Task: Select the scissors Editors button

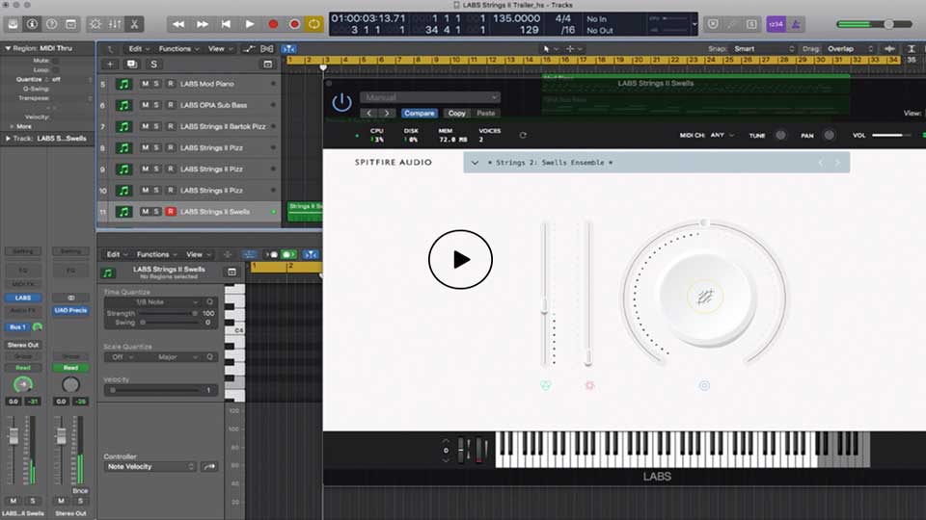Action: pyautogui.click(x=134, y=23)
